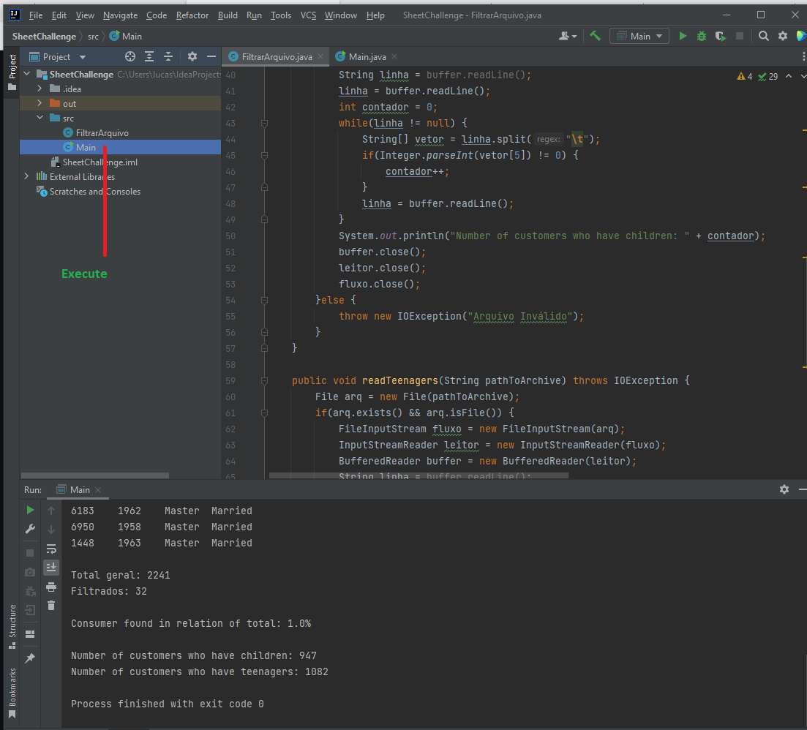Rerun the program with the console play icon
The height and width of the screenshot is (730, 807).
point(30,510)
